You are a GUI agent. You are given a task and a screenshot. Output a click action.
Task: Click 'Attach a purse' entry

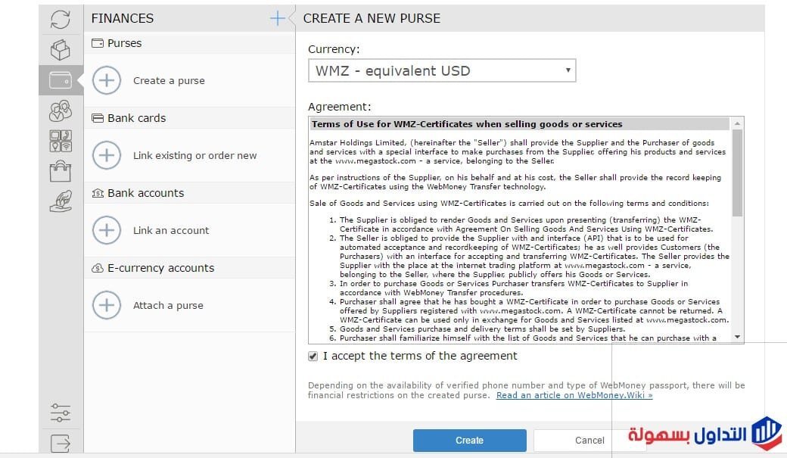pos(168,306)
